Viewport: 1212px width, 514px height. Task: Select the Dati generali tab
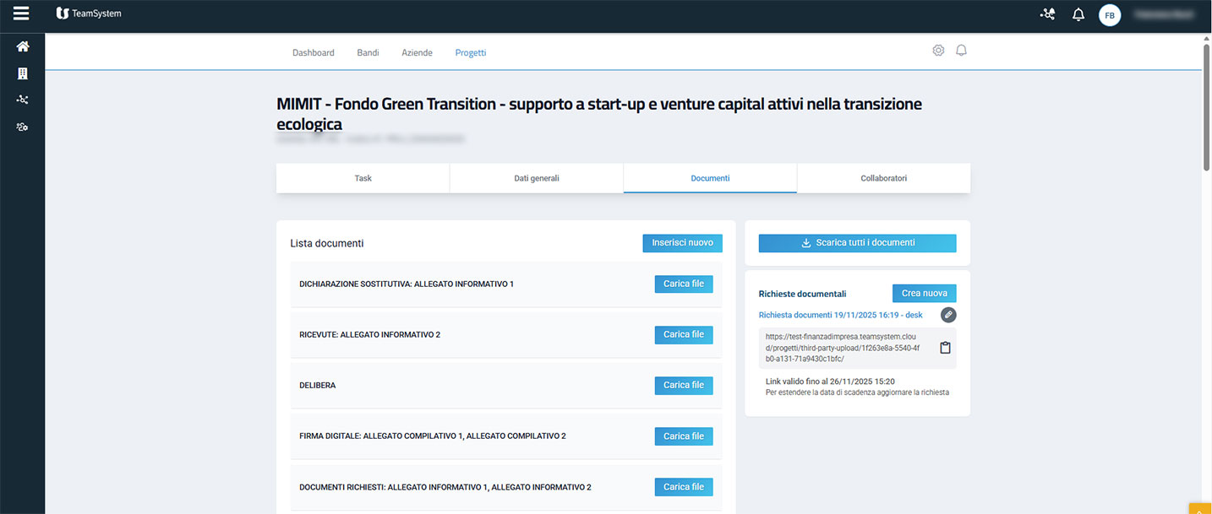pos(537,178)
